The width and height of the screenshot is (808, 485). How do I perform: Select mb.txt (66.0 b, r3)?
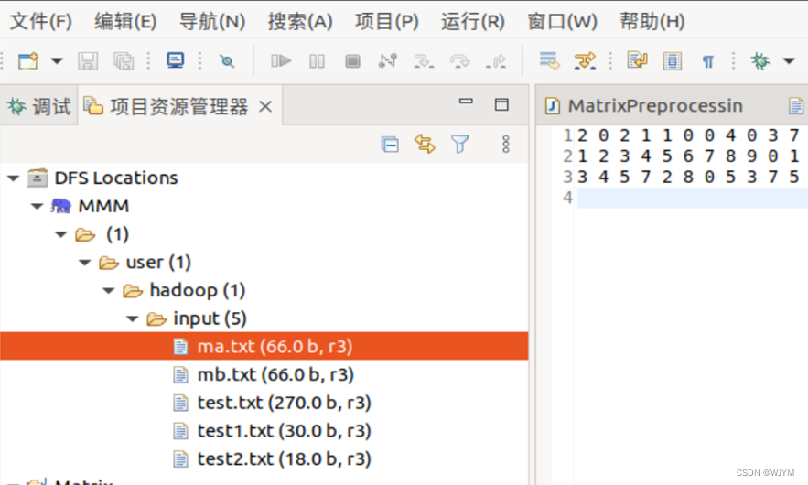[x=275, y=374]
